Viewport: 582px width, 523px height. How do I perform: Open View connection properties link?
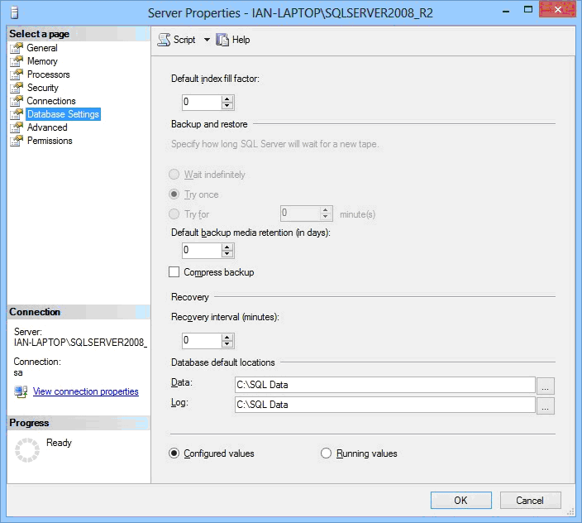tap(85, 391)
